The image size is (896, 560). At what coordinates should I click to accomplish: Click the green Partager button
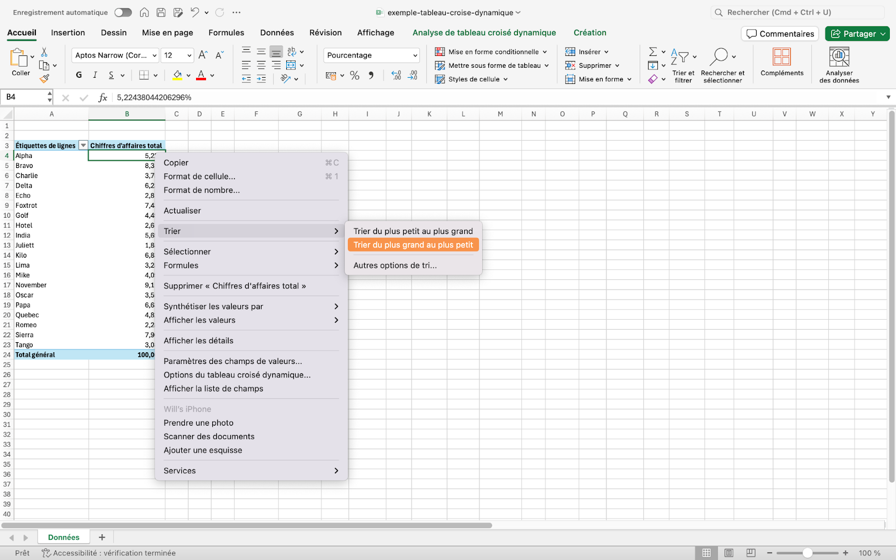[857, 34]
